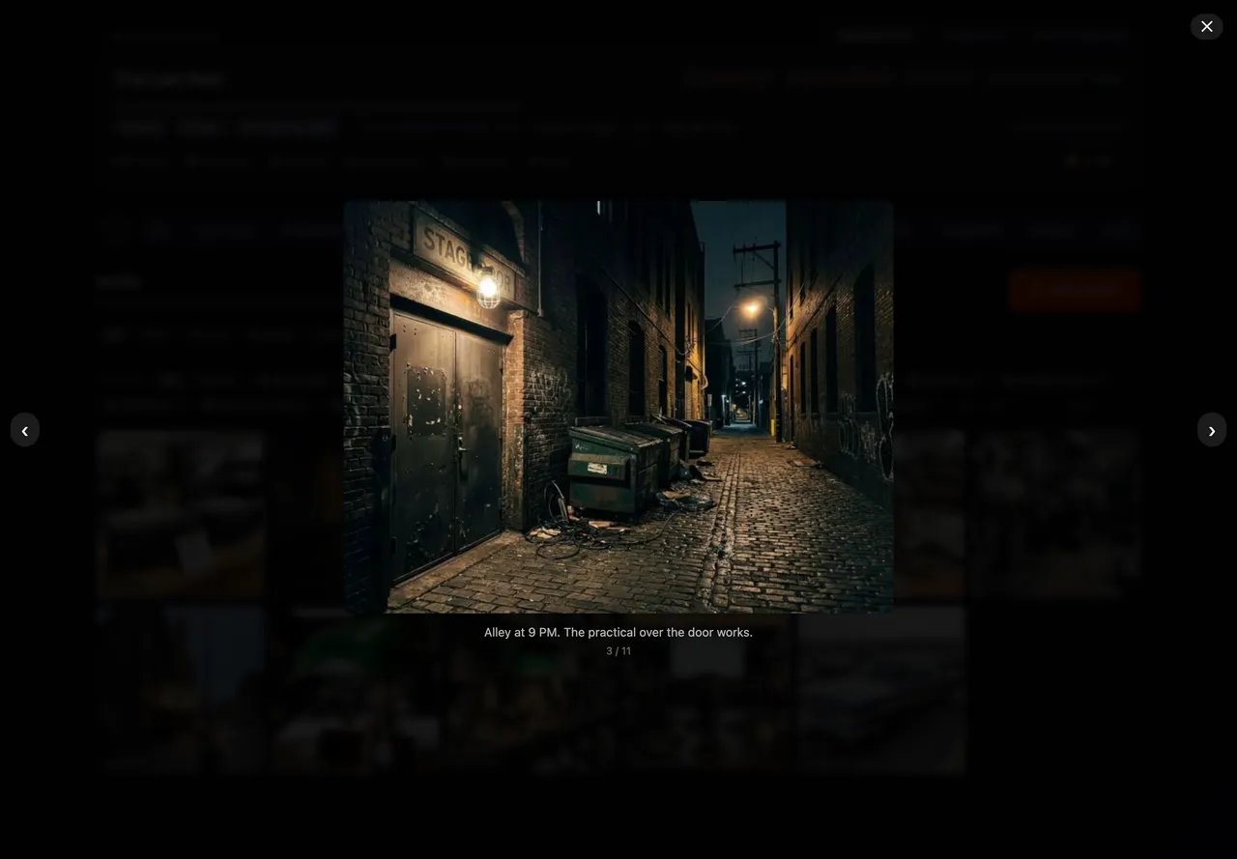This screenshot has height=859, width=1237.
Task: Click the caption 'Alley at 9 PM. The practical over the door works.'
Action: pos(618,632)
